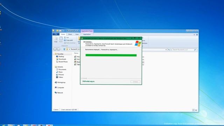
Task: Switch to the Share ribbon tab
Action: click(70, 34)
